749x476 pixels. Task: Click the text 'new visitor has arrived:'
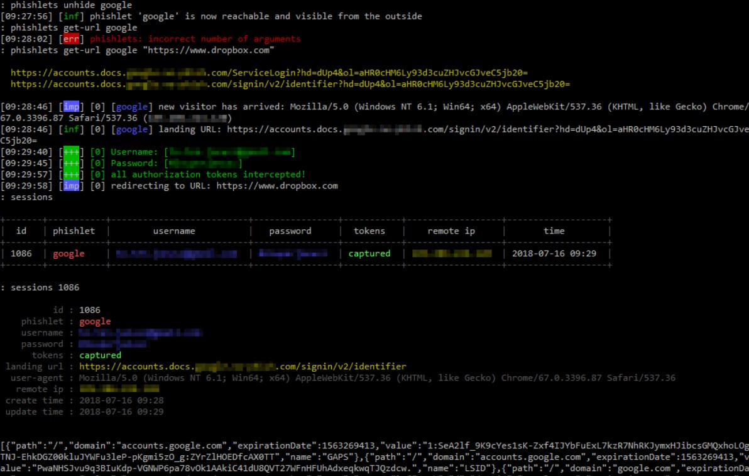tap(222, 107)
